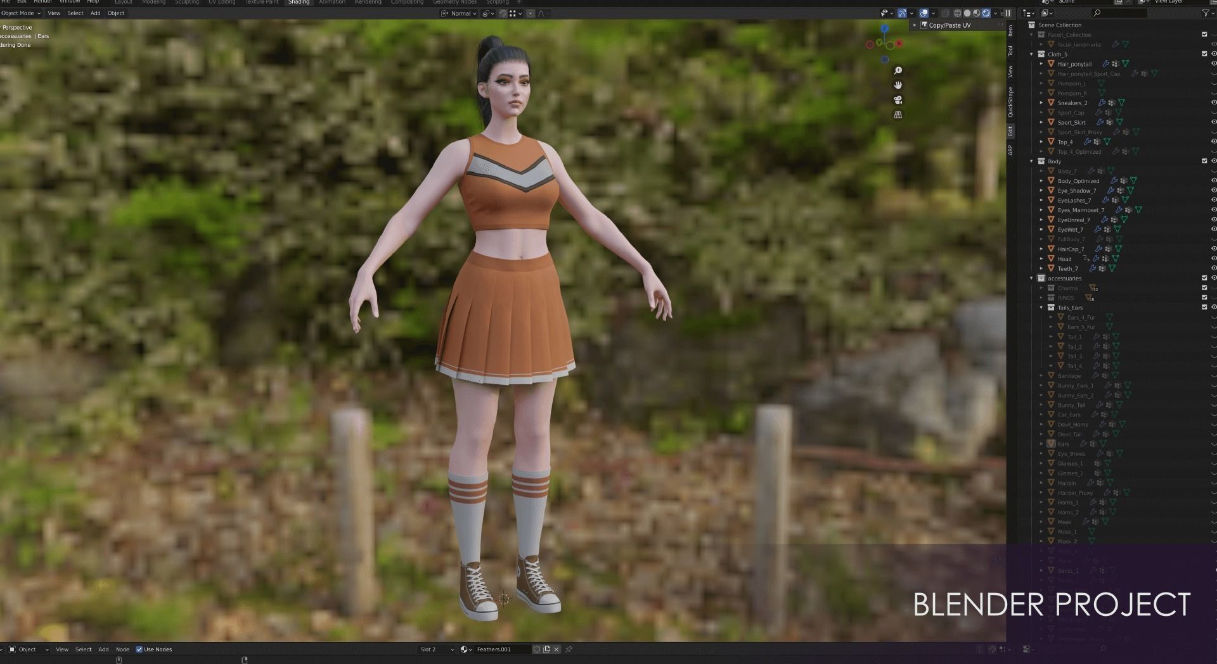This screenshot has width=1217, height=664.
Task: Open the node editor Node menu
Action: point(122,649)
